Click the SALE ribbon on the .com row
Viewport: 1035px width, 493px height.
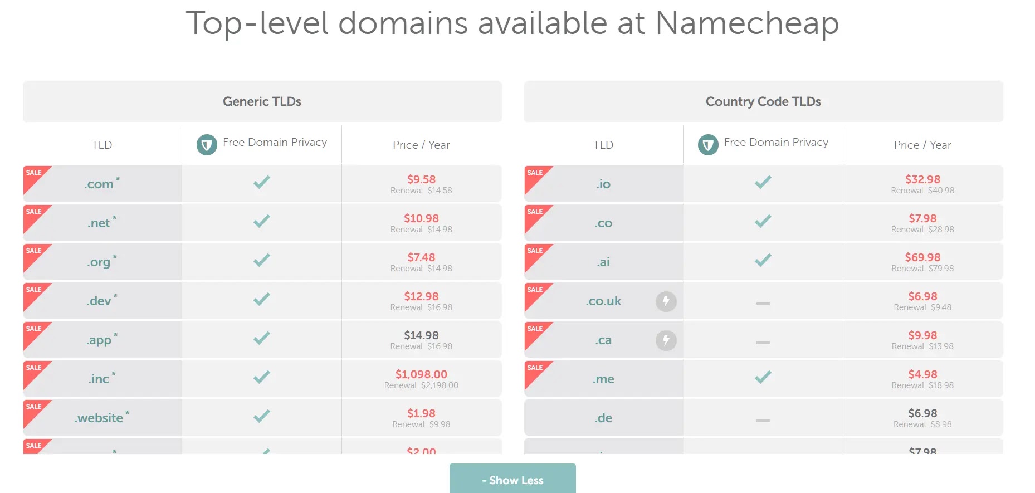click(x=35, y=176)
